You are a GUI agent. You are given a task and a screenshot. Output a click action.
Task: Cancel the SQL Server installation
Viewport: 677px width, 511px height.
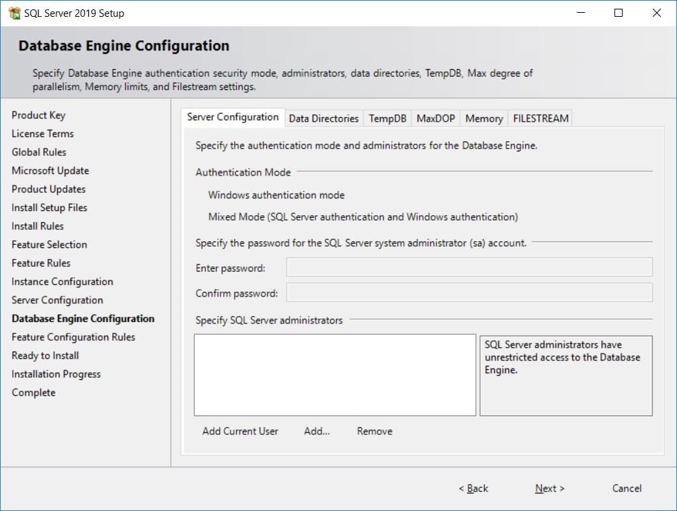626,489
